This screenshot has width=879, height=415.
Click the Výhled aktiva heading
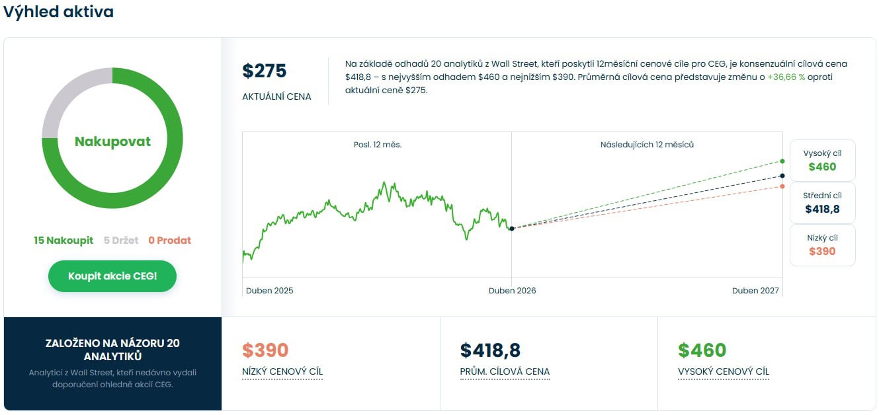coord(58,12)
